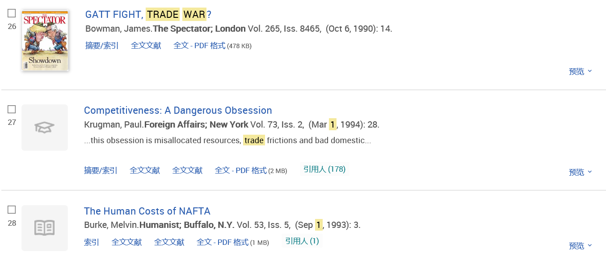
Task: Open the 1 MB PDF for Burke article
Action: 233,242
